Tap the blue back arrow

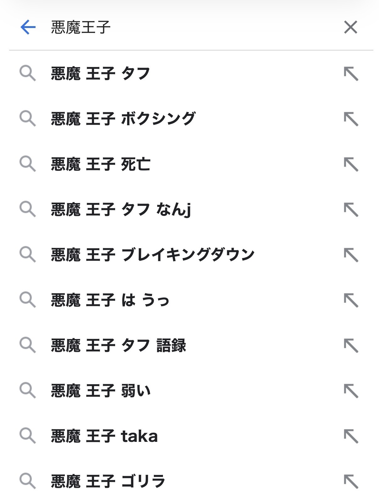pyautogui.click(x=28, y=27)
